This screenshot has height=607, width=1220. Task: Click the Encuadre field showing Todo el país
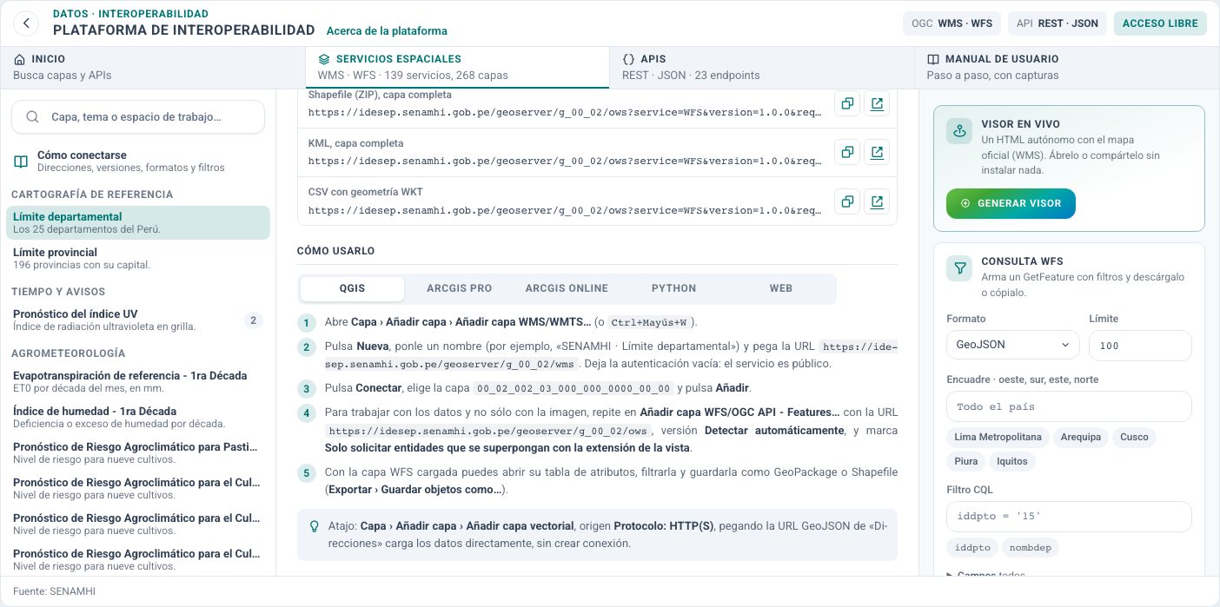(1069, 406)
